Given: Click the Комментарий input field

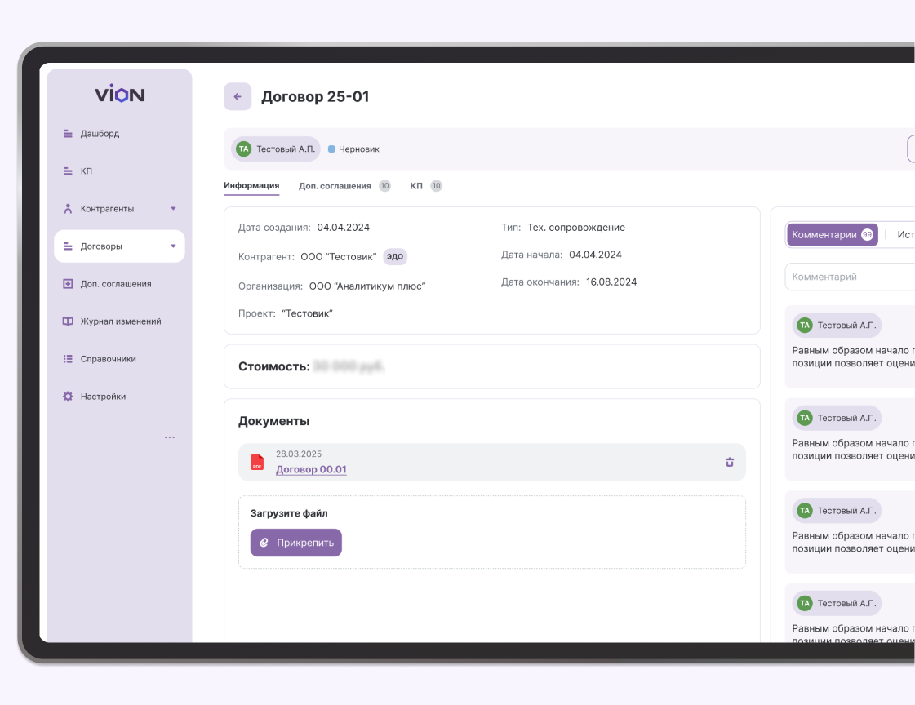Looking at the screenshot, I should [849, 277].
